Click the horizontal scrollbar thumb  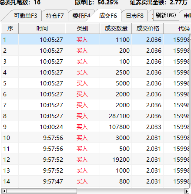point(42,191)
